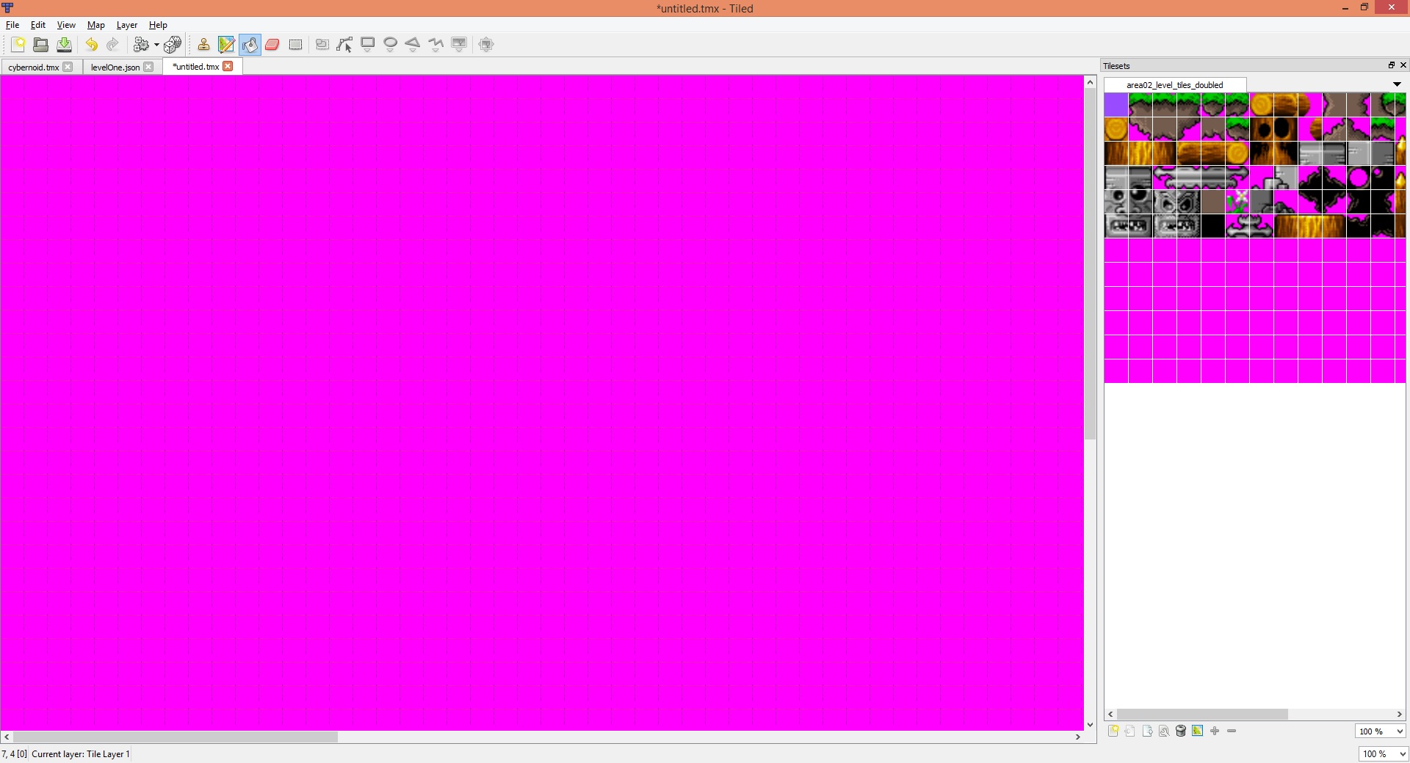Image resolution: width=1410 pixels, height=763 pixels.
Task: Click the map horizontal scrollbar thumb
Action: [x=175, y=737]
